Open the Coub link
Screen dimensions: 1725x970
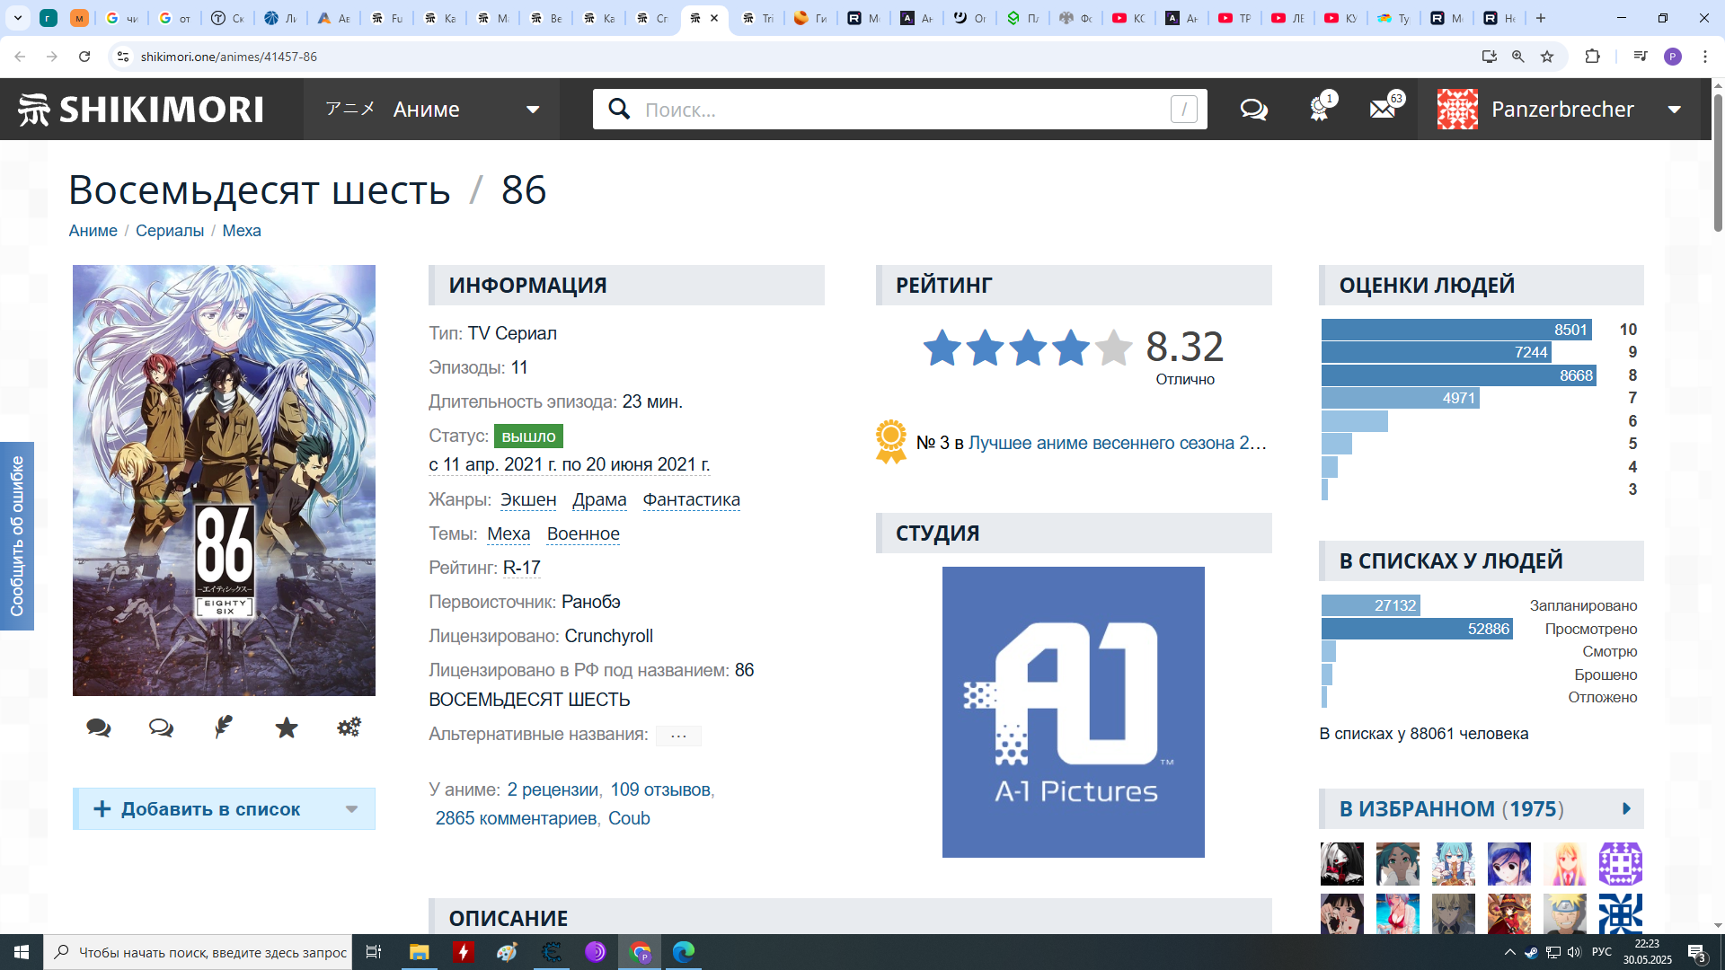629,818
